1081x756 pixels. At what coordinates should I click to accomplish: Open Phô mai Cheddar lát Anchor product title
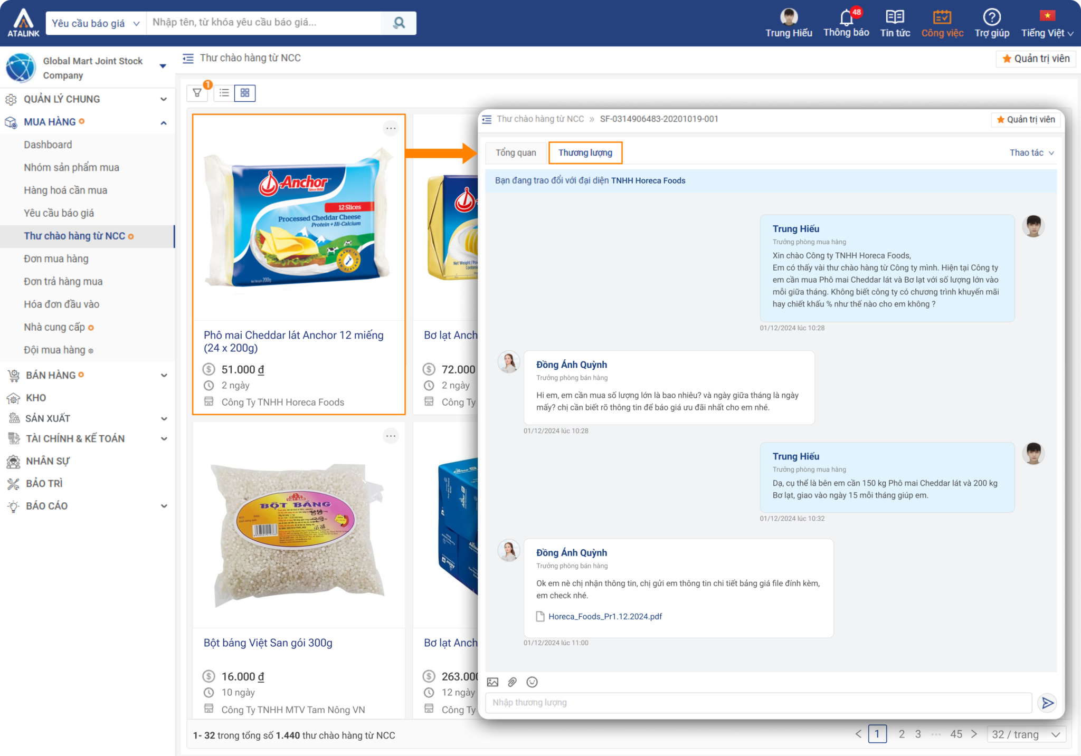pos(293,341)
